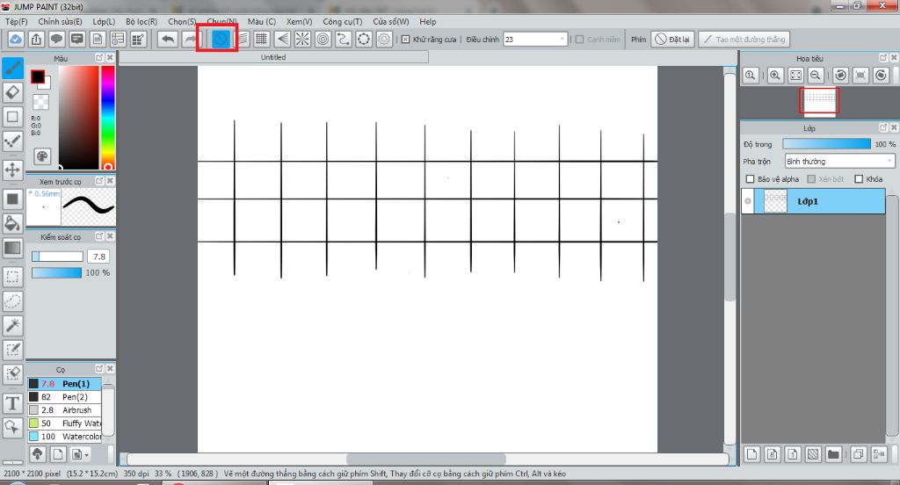Image resolution: width=900 pixels, height=485 pixels.
Task: Enable the parallel lines snap guide
Action: pyautogui.click(x=243, y=39)
